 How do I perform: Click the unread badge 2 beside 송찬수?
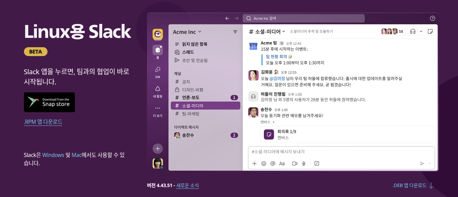point(234,135)
